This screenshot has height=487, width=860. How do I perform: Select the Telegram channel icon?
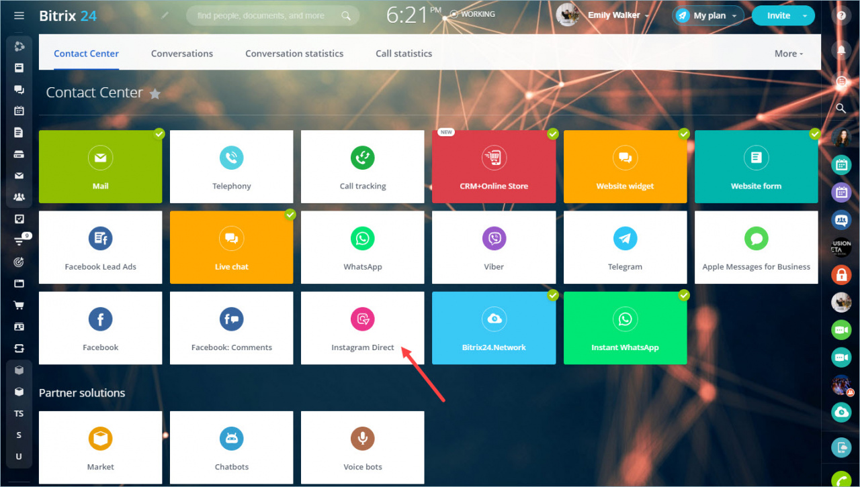[x=625, y=239]
